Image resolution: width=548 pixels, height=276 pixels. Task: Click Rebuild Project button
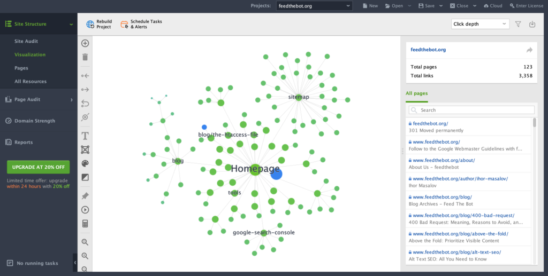(99, 24)
